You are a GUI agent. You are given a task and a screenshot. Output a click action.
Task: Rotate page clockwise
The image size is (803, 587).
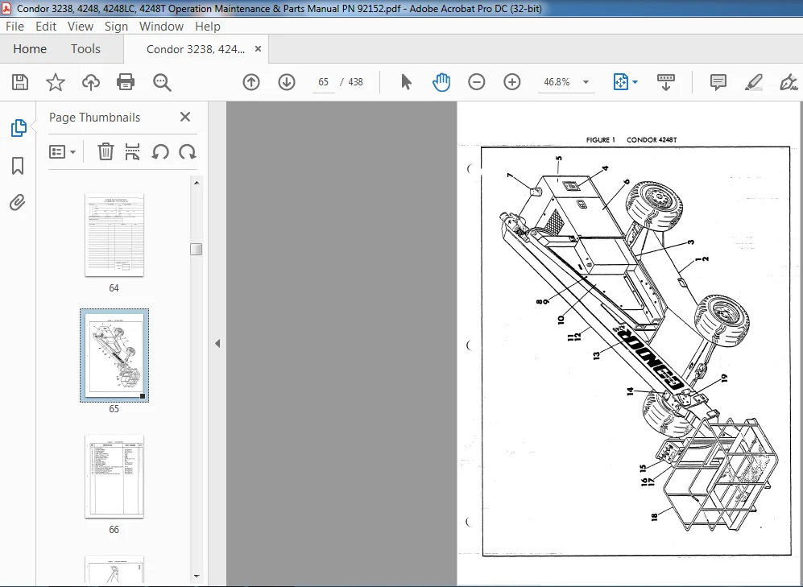pyautogui.click(x=188, y=152)
